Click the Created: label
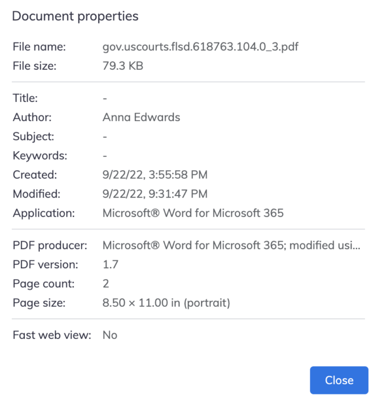Screen dimensions: 375x399 point(35,175)
